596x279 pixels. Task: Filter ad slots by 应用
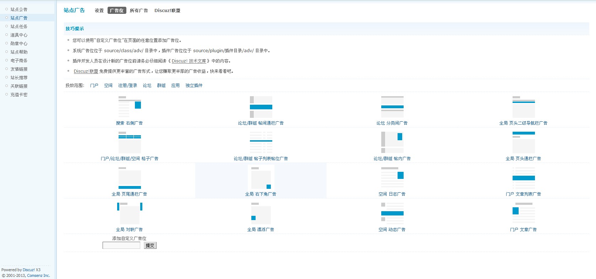[175, 86]
